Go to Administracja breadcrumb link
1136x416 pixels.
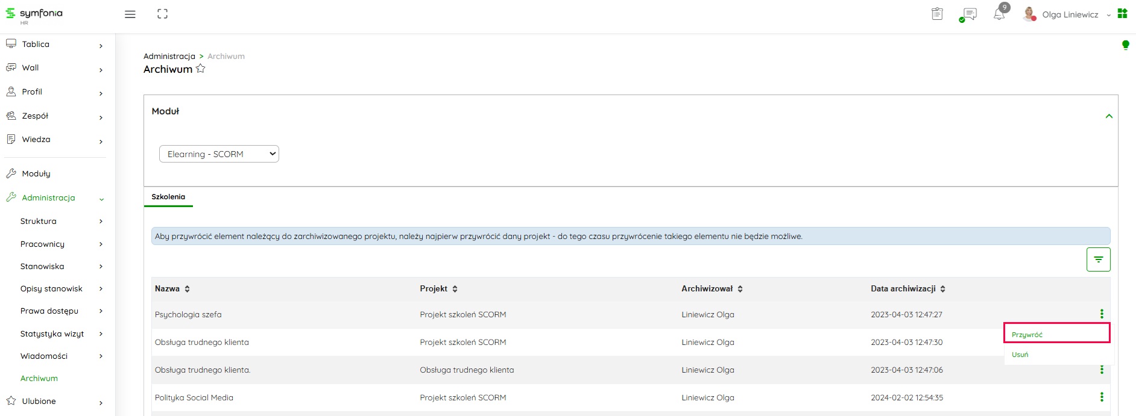(x=169, y=56)
